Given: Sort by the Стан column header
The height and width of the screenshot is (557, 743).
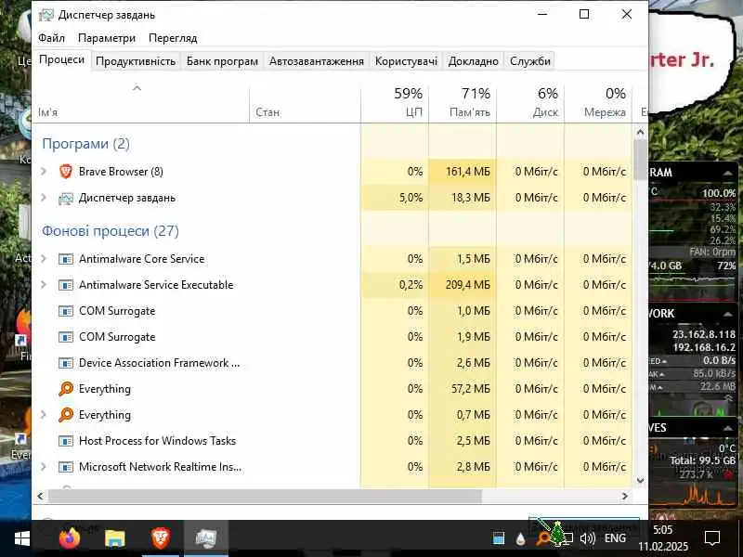Looking at the screenshot, I should point(306,103).
